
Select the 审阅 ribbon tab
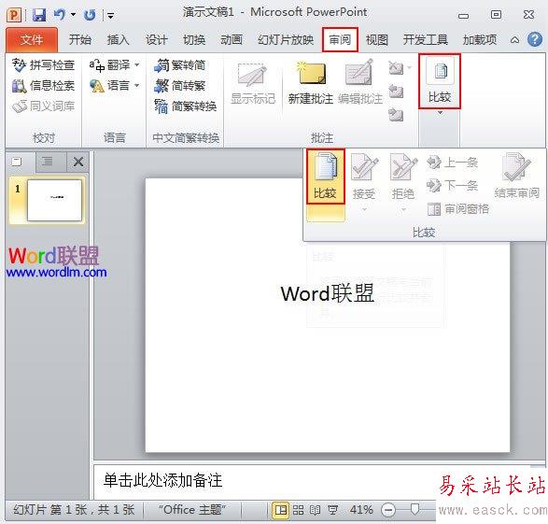pyautogui.click(x=340, y=40)
